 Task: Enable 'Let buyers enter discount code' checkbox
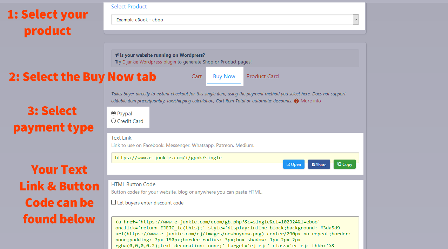point(114,202)
